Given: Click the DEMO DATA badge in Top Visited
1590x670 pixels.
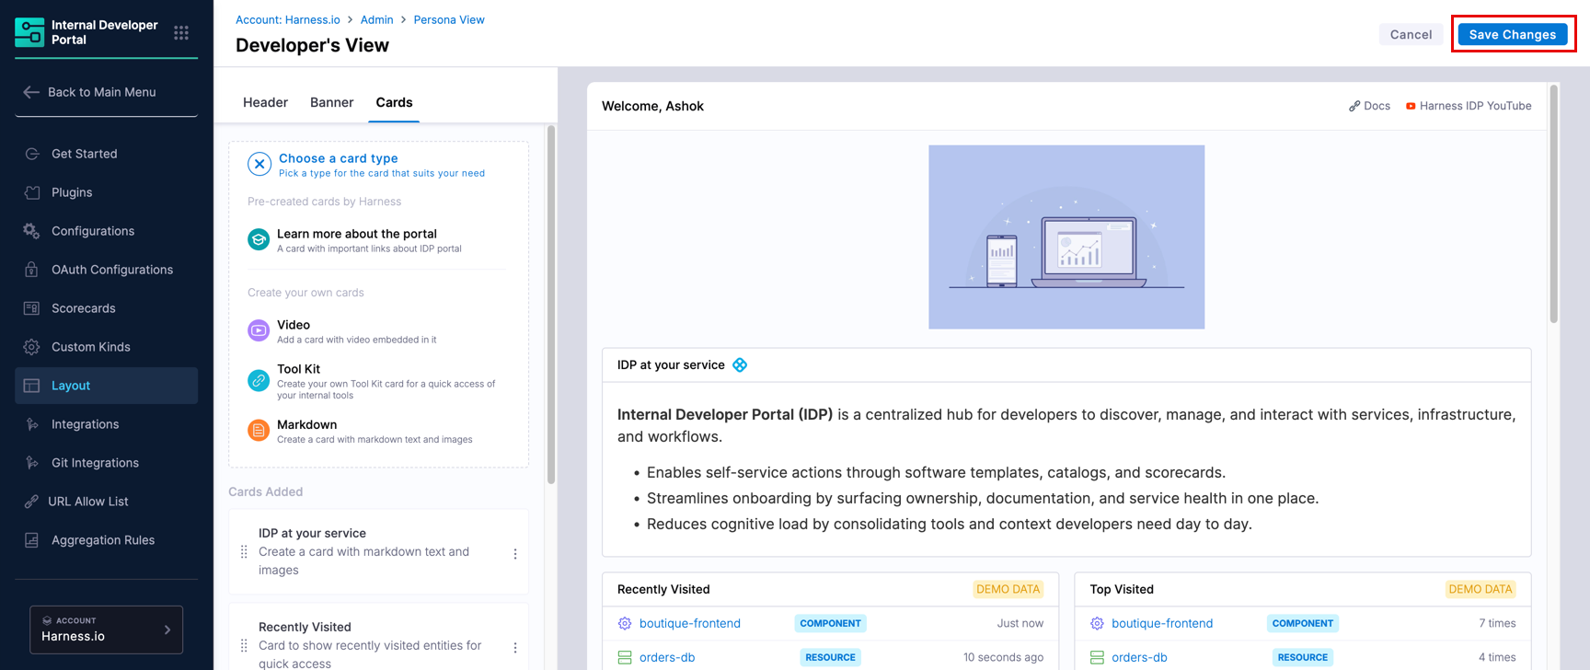Looking at the screenshot, I should (x=1480, y=590).
